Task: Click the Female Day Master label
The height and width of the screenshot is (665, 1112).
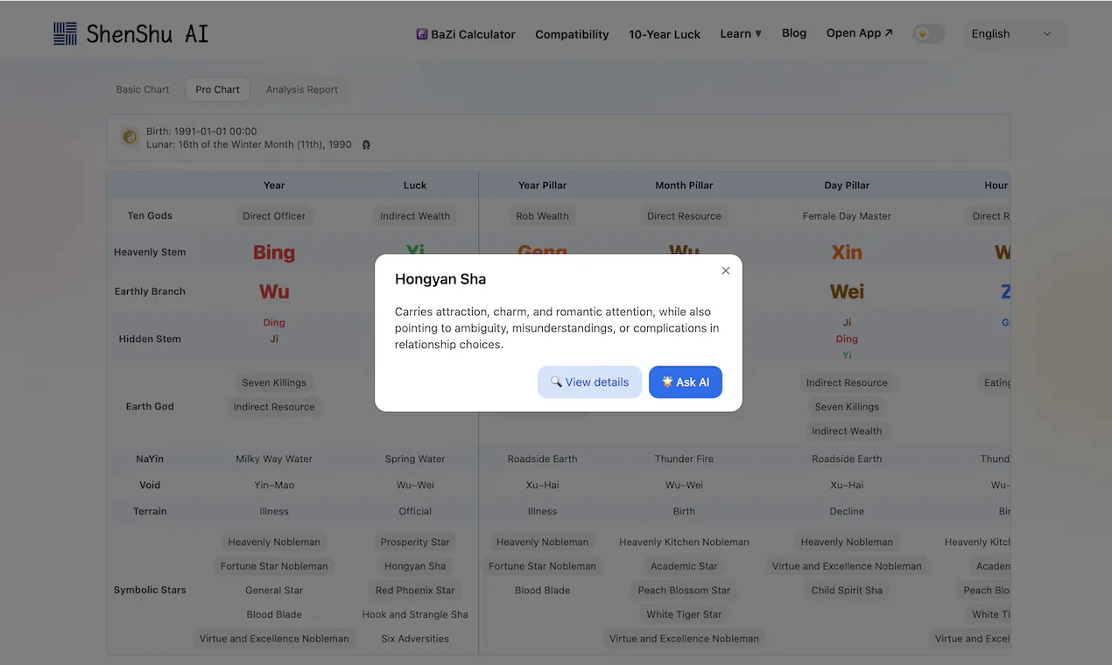Action: [847, 216]
